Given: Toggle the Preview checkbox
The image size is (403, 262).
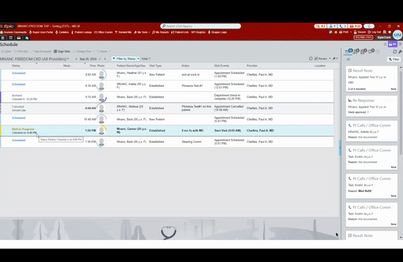Looking at the screenshot, I should 316,59.
